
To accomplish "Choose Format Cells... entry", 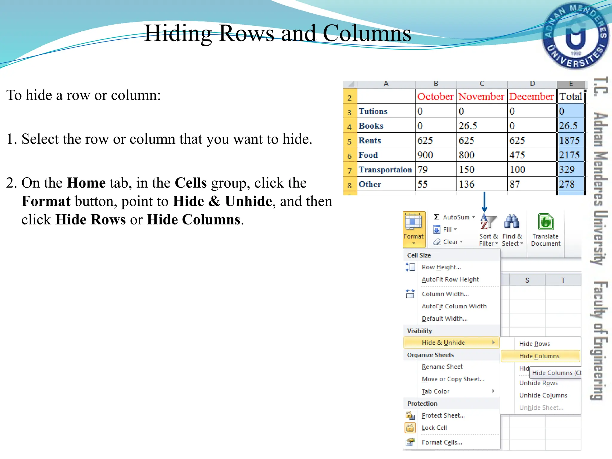I will tap(452, 442).
